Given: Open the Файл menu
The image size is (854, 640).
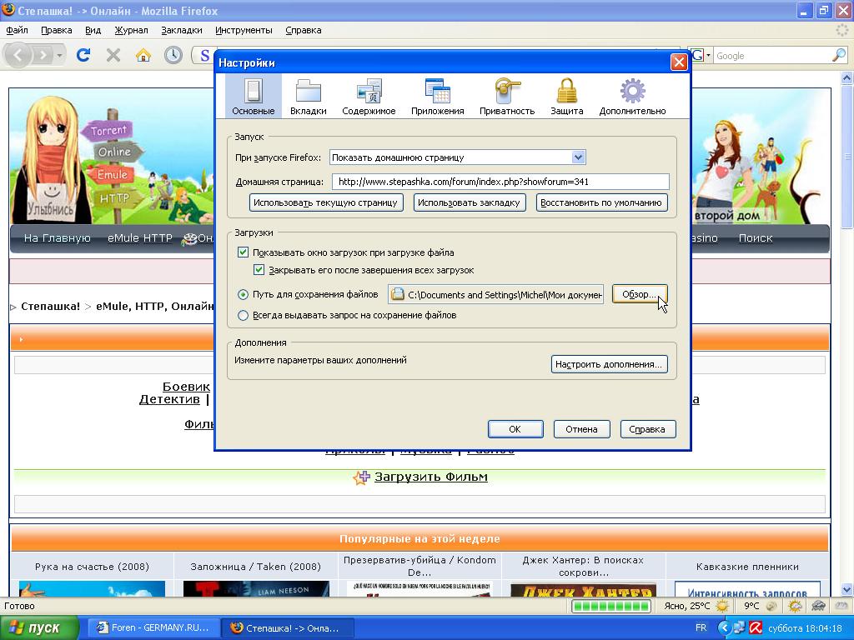Looking at the screenshot, I should [x=17, y=31].
